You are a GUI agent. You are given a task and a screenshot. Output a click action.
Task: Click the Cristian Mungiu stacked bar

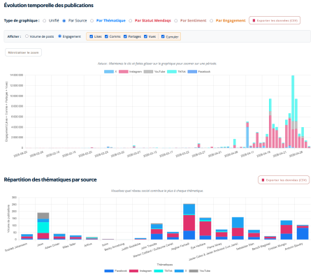[x=286, y=230]
